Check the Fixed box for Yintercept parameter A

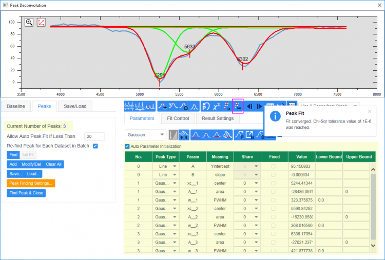tap(273, 167)
